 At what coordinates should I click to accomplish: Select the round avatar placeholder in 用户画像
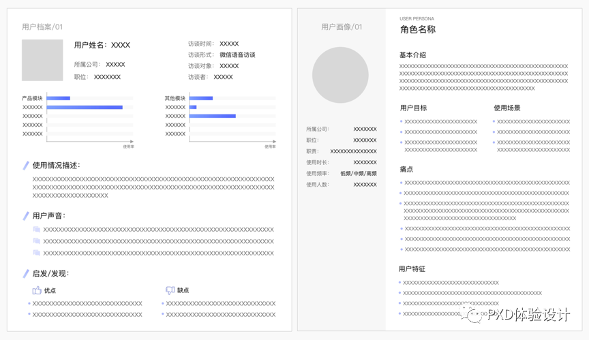(x=340, y=75)
